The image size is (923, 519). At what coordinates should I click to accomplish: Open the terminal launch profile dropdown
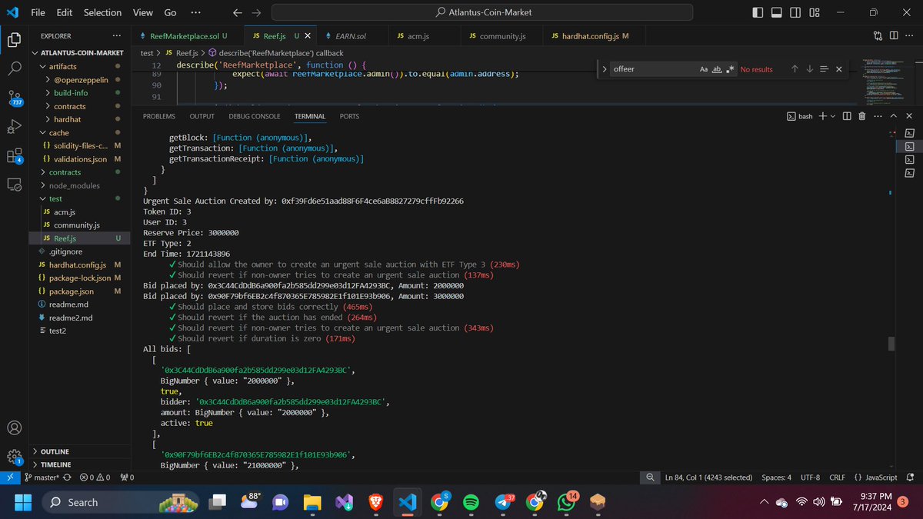click(833, 116)
